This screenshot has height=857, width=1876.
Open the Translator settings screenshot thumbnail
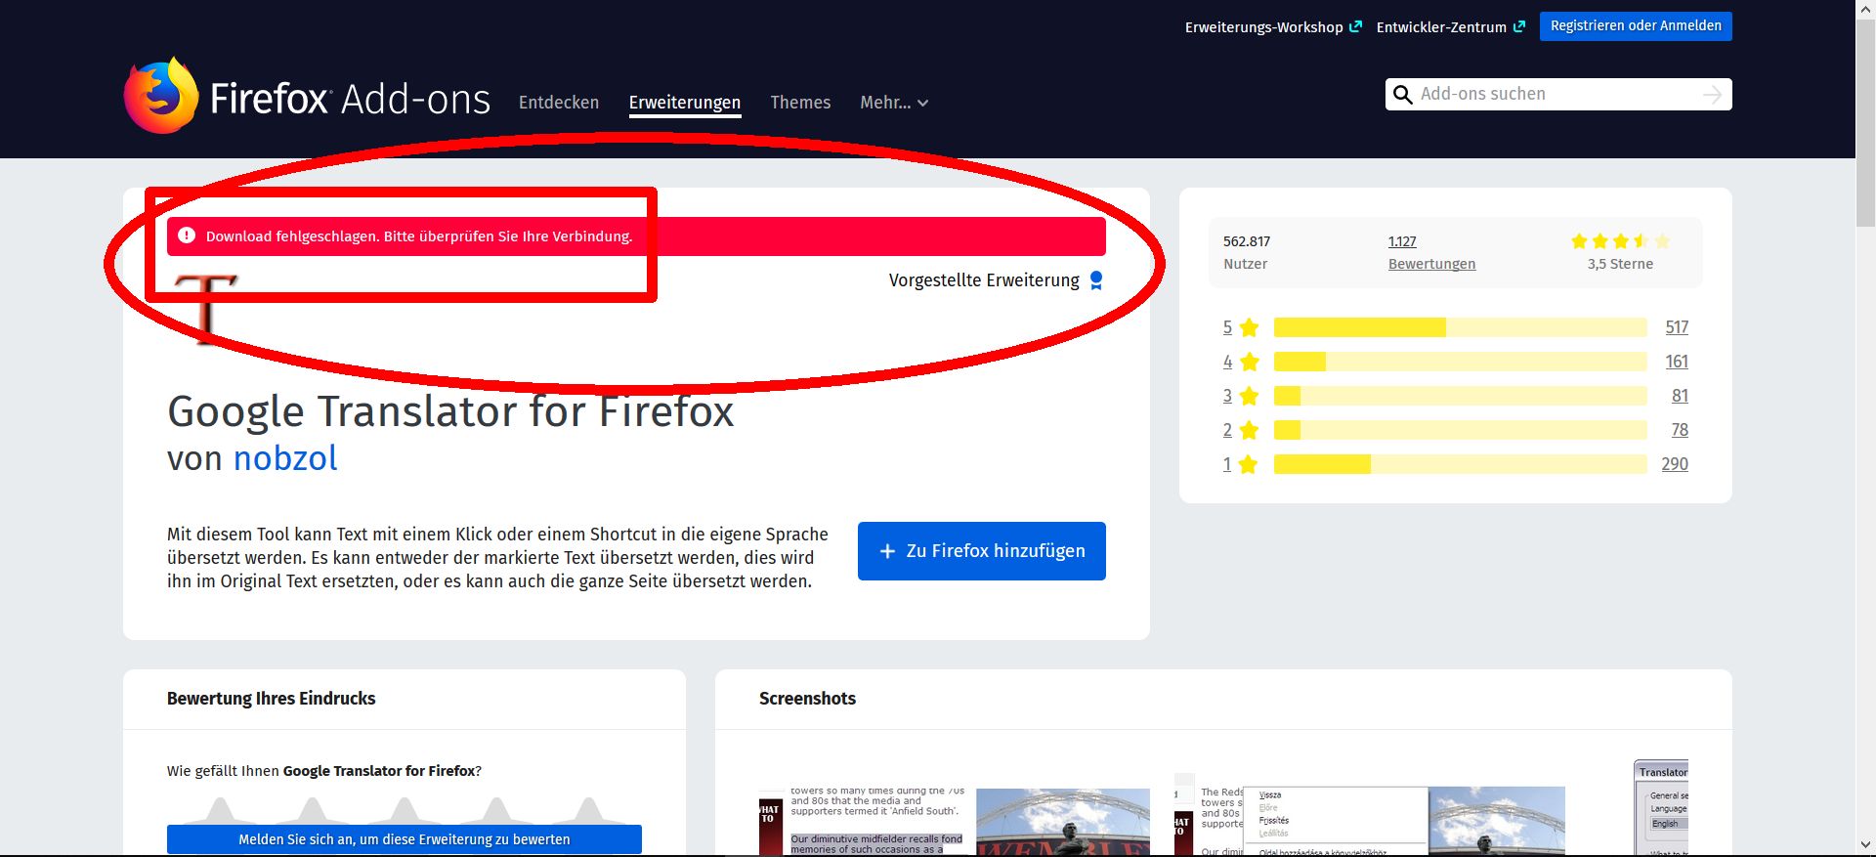(x=1661, y=808)
